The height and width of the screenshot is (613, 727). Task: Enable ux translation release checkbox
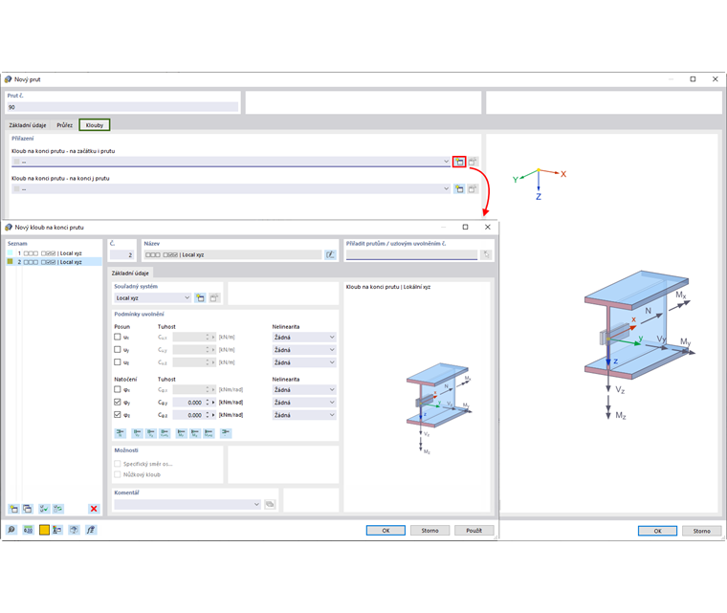point(118,338)
